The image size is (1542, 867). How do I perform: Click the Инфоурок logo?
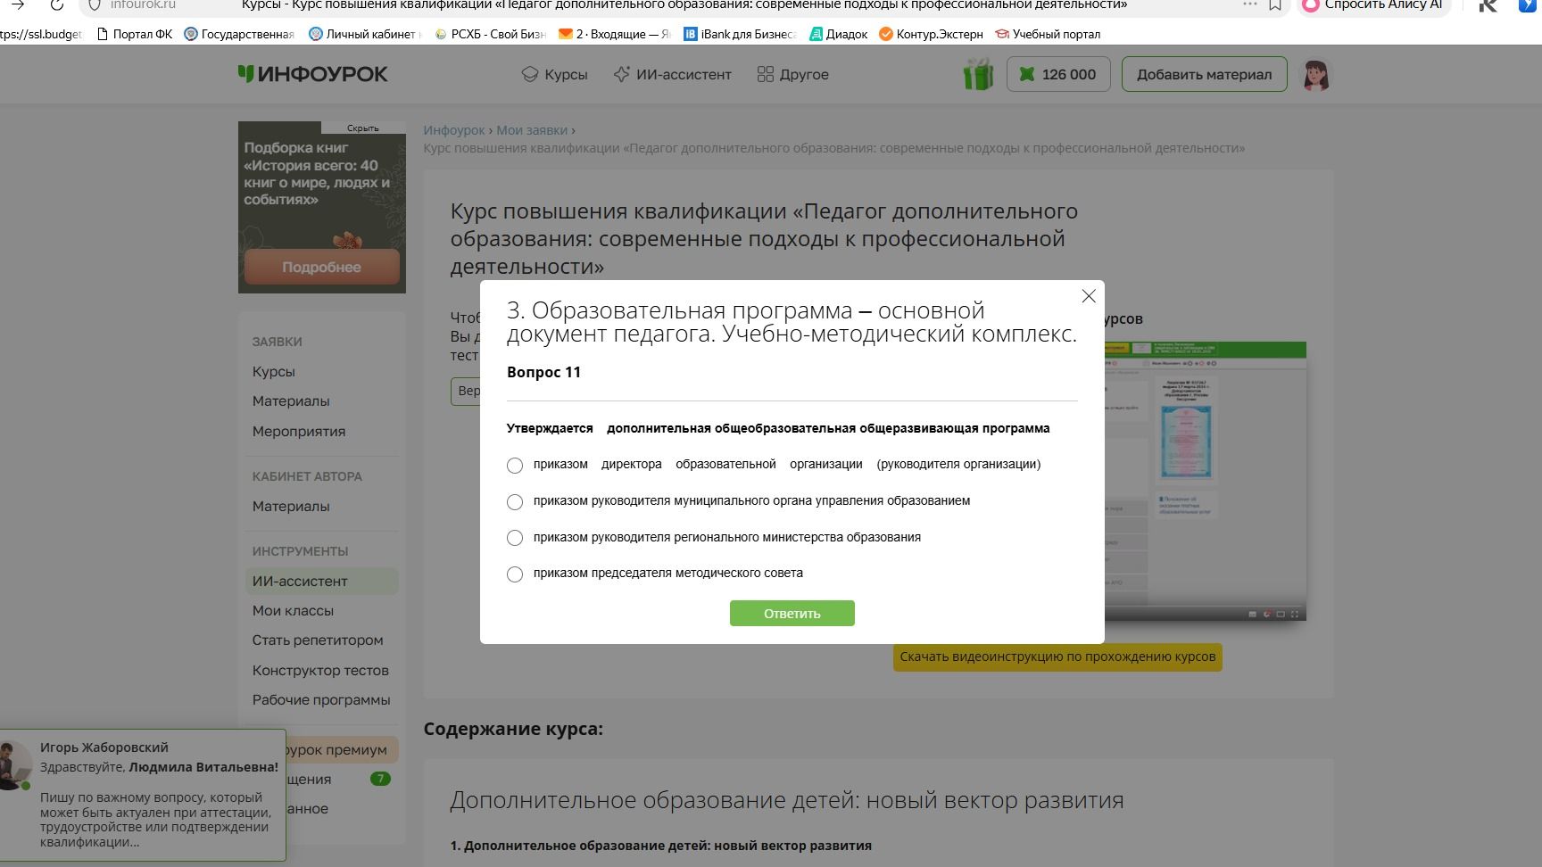[x=312, y=74]
